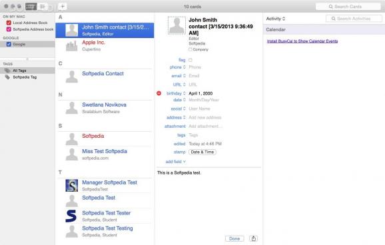Select the red Softpedia contact under S
The image size is (385, 245).
(x=105, y=139)
